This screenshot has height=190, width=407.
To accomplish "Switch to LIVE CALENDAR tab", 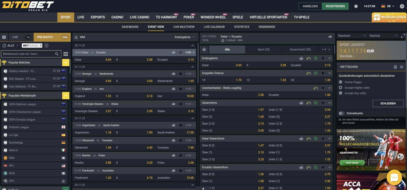I will click(x=214, y=27).
